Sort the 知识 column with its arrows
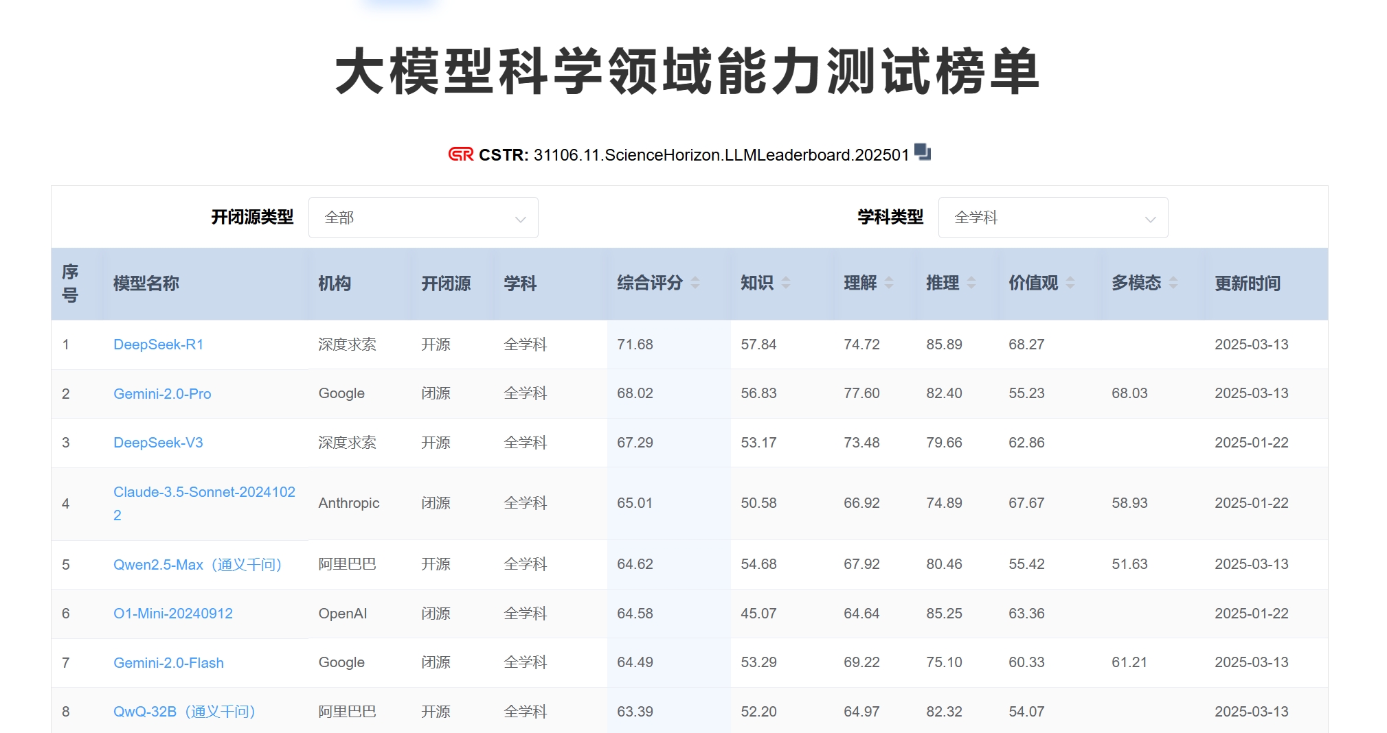The width and height of the screenshot is (1387, 733). 786,283
